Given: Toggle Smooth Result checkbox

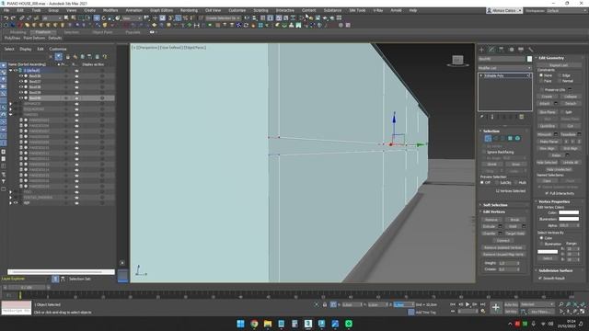Looking at the screenshot, I should pos(540,278).
